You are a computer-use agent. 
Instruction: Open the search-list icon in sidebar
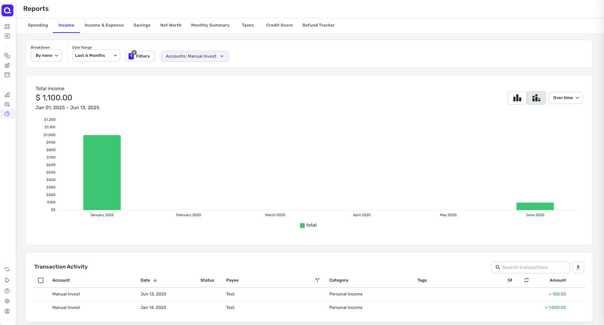click(x=7, y=104)
